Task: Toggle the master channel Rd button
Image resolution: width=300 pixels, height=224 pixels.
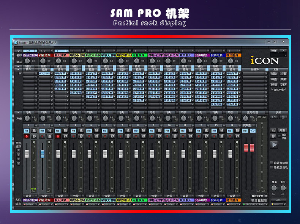Action: (245, 131)
